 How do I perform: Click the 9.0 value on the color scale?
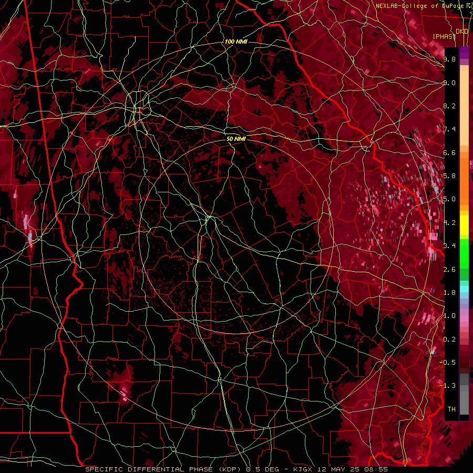449,83
